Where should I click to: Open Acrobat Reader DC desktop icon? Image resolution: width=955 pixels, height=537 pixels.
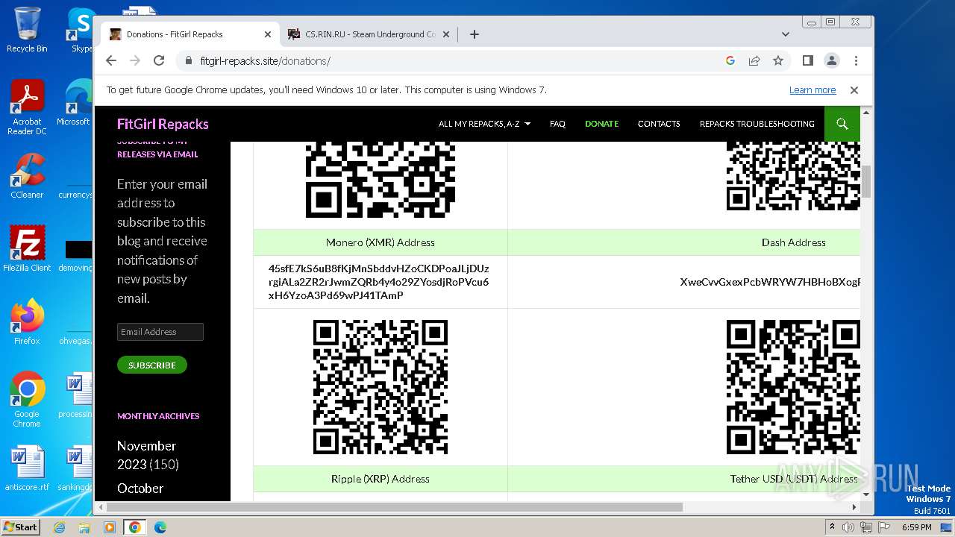[x=27, y=108]
